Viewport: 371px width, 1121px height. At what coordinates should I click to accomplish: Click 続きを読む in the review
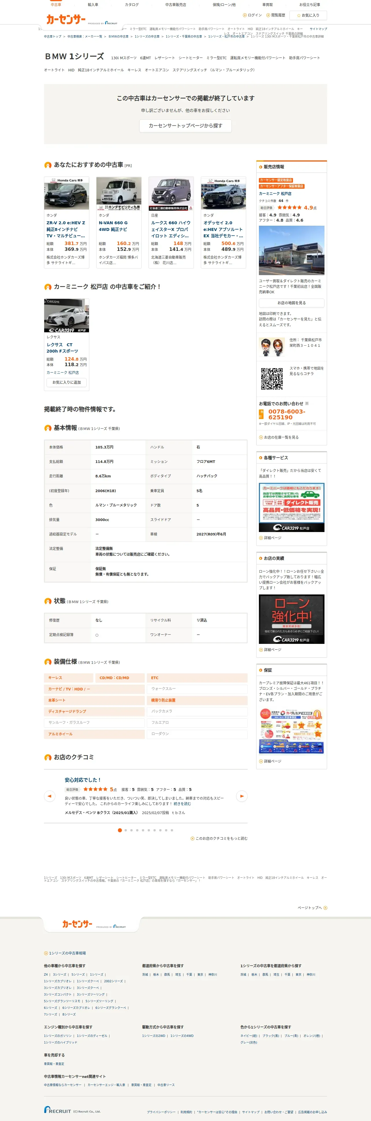coord(182,804)
